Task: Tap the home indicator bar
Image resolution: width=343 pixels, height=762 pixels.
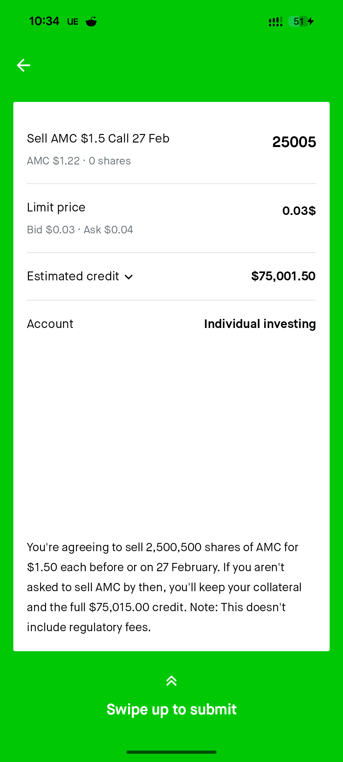Action: 171,752
